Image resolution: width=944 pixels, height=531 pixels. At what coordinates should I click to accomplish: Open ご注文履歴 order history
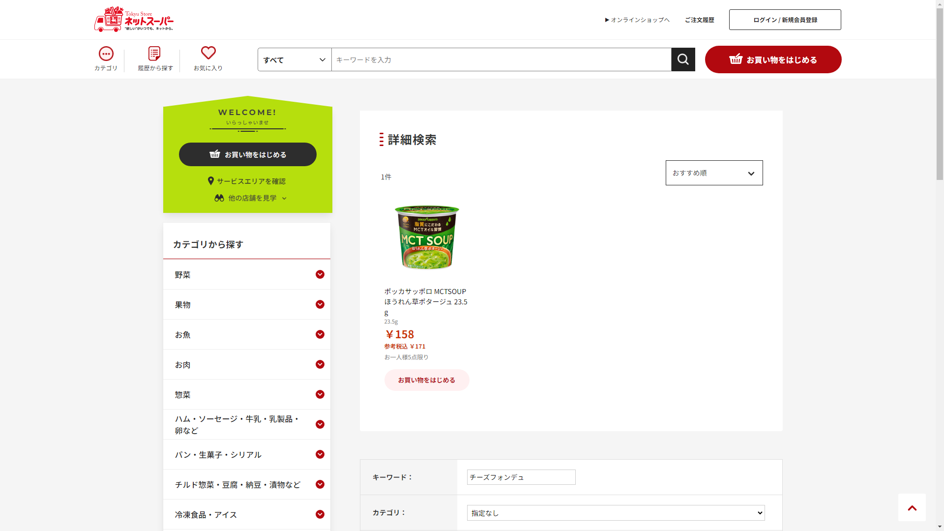coord(699,20)
